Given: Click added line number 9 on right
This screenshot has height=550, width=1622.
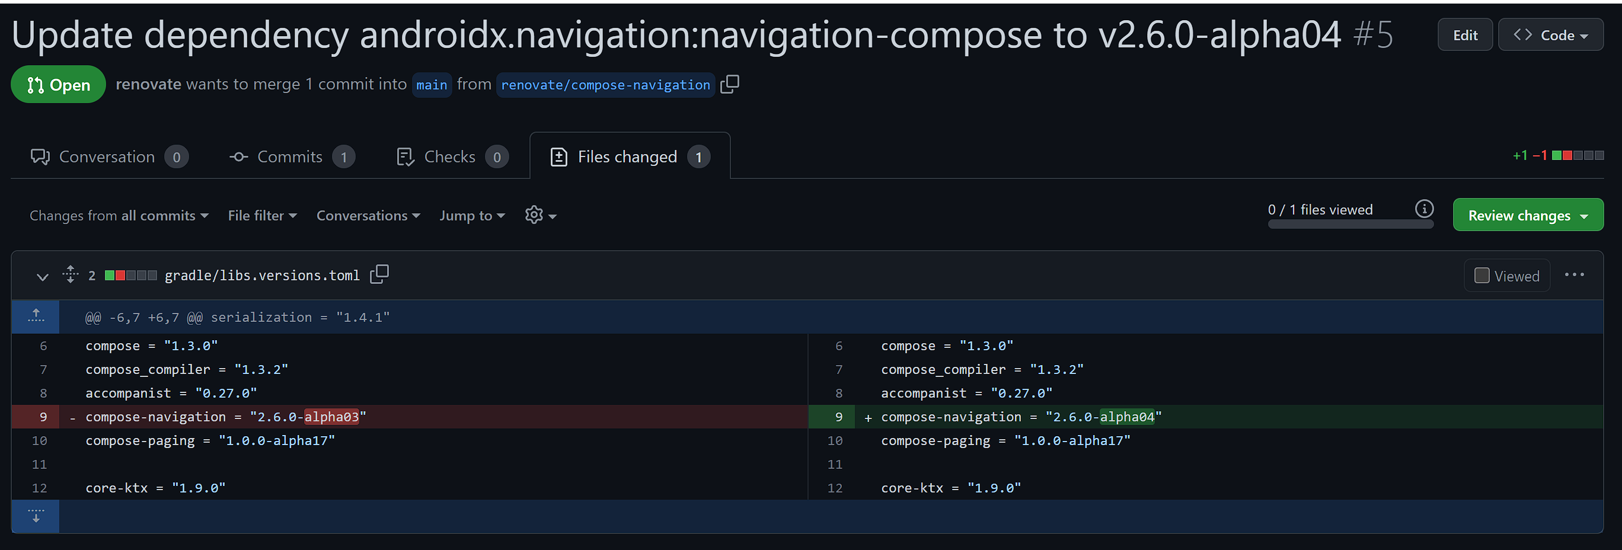Looking at the screenshot, I should pos(831,417).
